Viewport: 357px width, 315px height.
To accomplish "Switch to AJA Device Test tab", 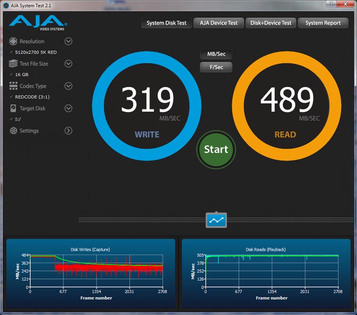I will (x=218, y=23).
